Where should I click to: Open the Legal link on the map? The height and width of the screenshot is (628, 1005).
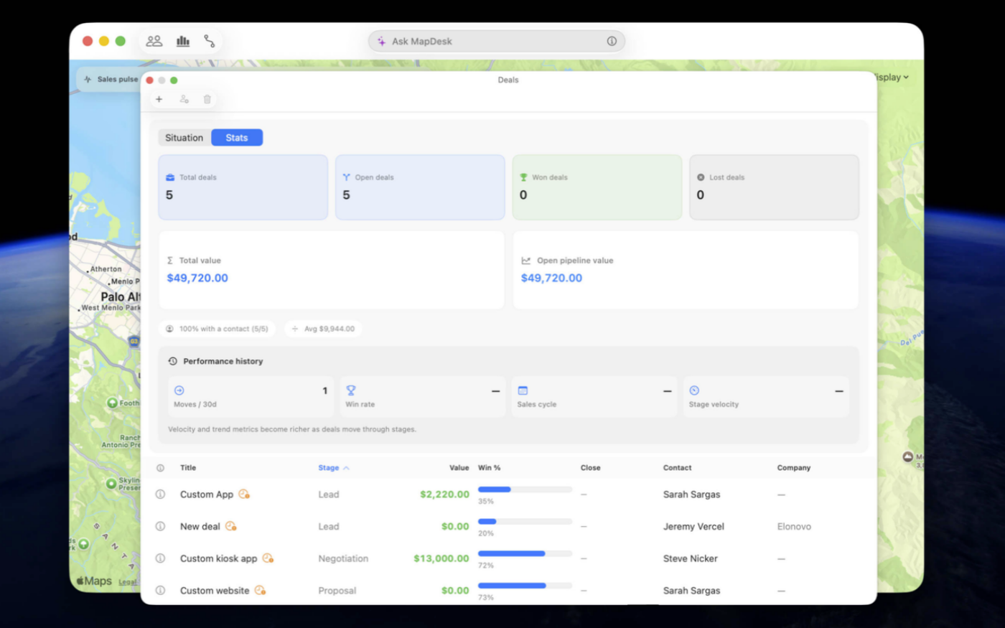(128, 582)
